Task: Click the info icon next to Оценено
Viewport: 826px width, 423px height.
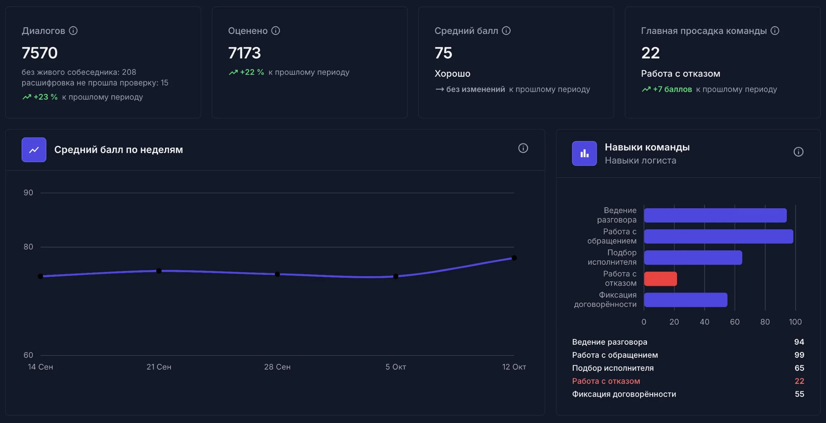Action: [276, 31]
